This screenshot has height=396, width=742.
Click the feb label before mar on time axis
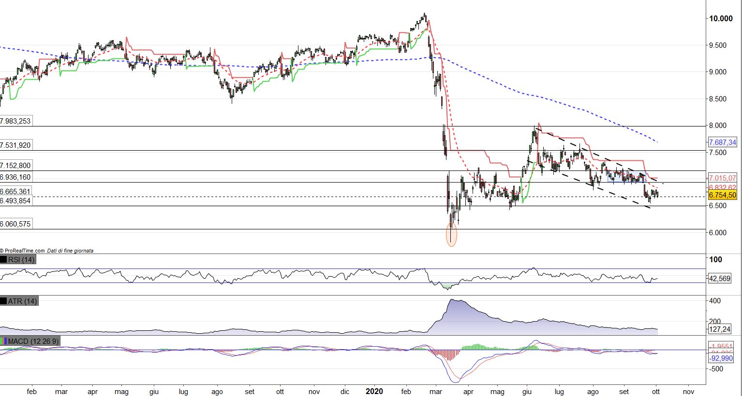click(x=32, y=391)
